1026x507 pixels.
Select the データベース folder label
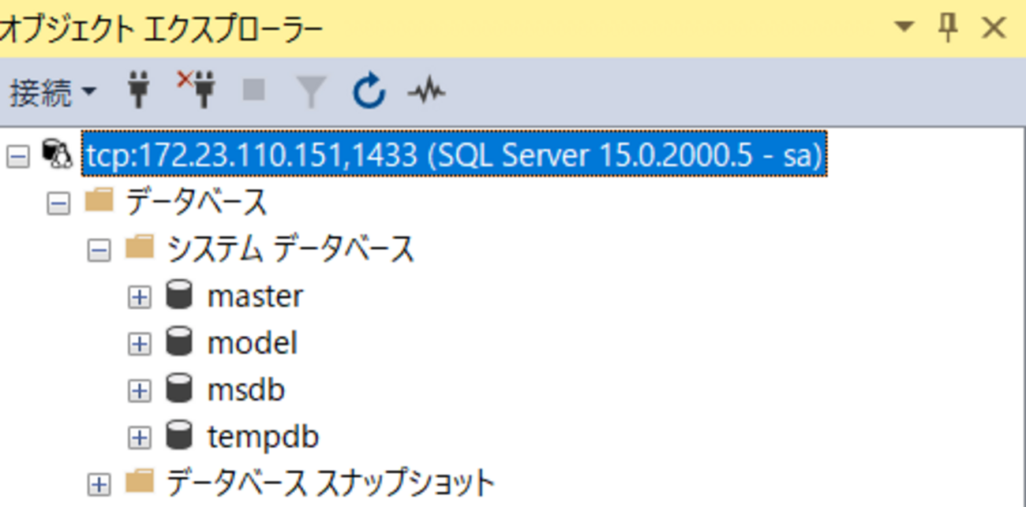196,203
